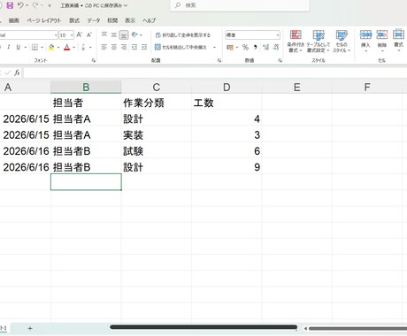Expand the merge and center dropdown arrow

point(214,47)
